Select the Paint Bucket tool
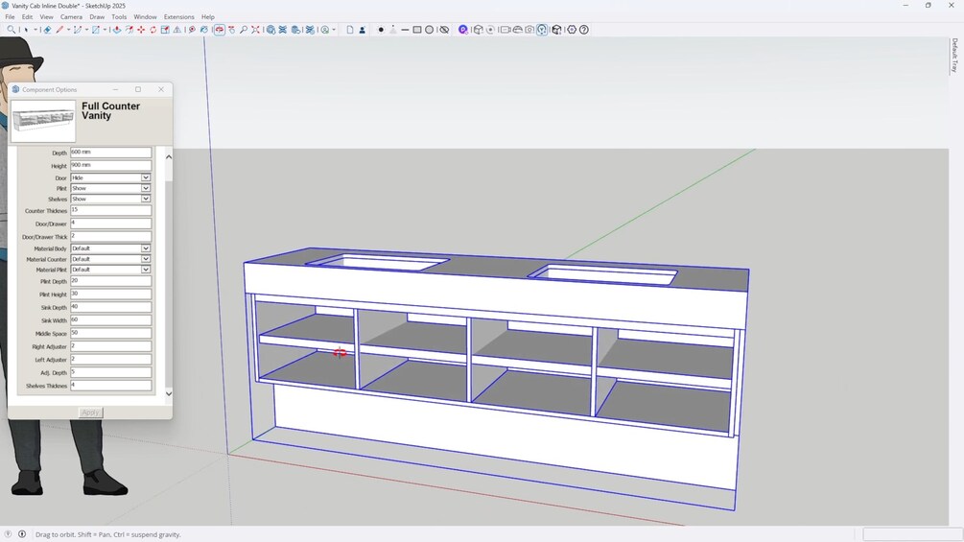This screenshot has height=542, width=964. click(204, 30)
